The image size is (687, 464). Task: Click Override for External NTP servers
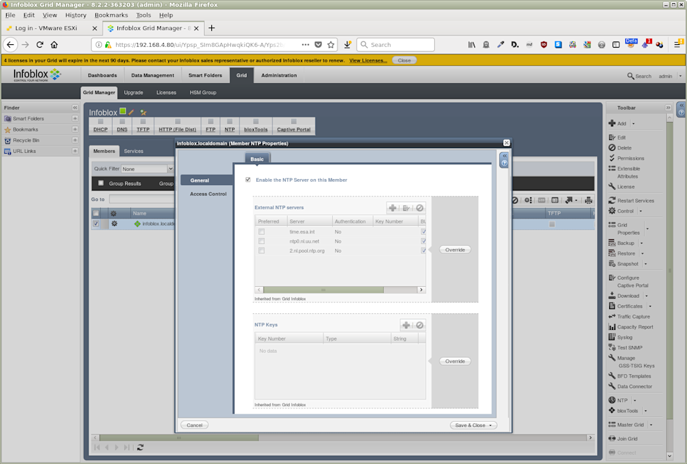[x=456, y=249]
